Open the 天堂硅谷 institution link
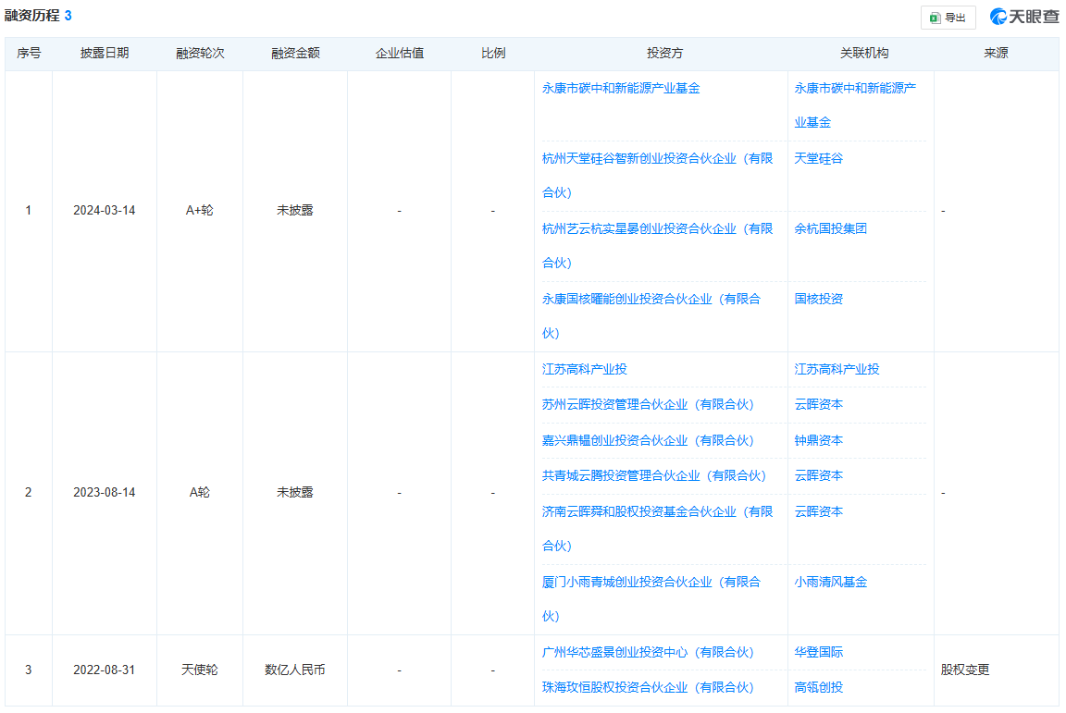 tap(819, 158)
